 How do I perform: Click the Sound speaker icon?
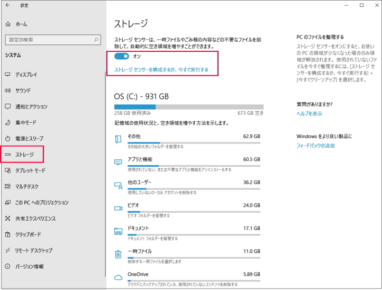[8, 90]
